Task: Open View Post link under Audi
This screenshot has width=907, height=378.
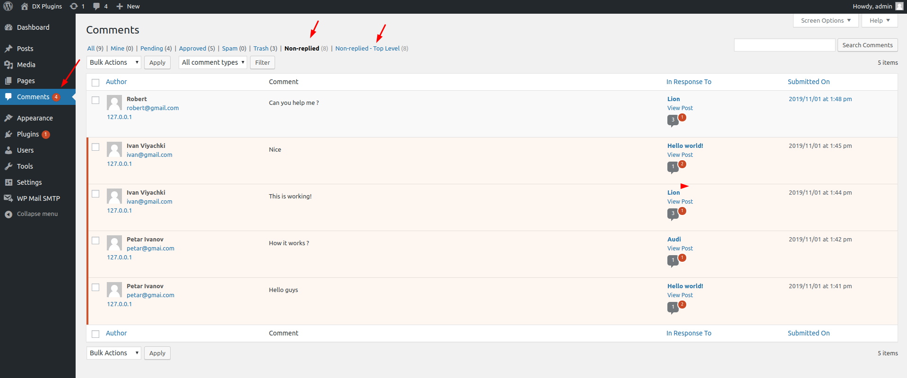Action: click(680, 248)
